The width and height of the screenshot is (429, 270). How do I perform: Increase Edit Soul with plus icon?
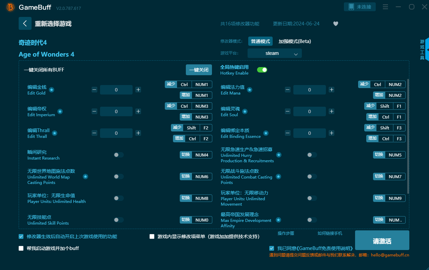[332, 111]
